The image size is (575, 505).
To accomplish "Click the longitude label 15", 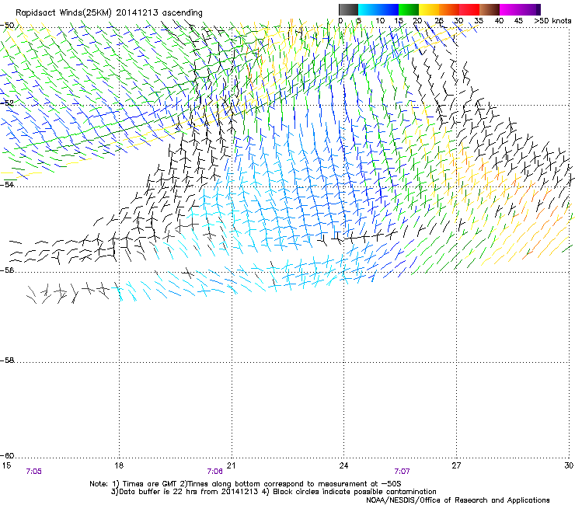I will [6, 465].
